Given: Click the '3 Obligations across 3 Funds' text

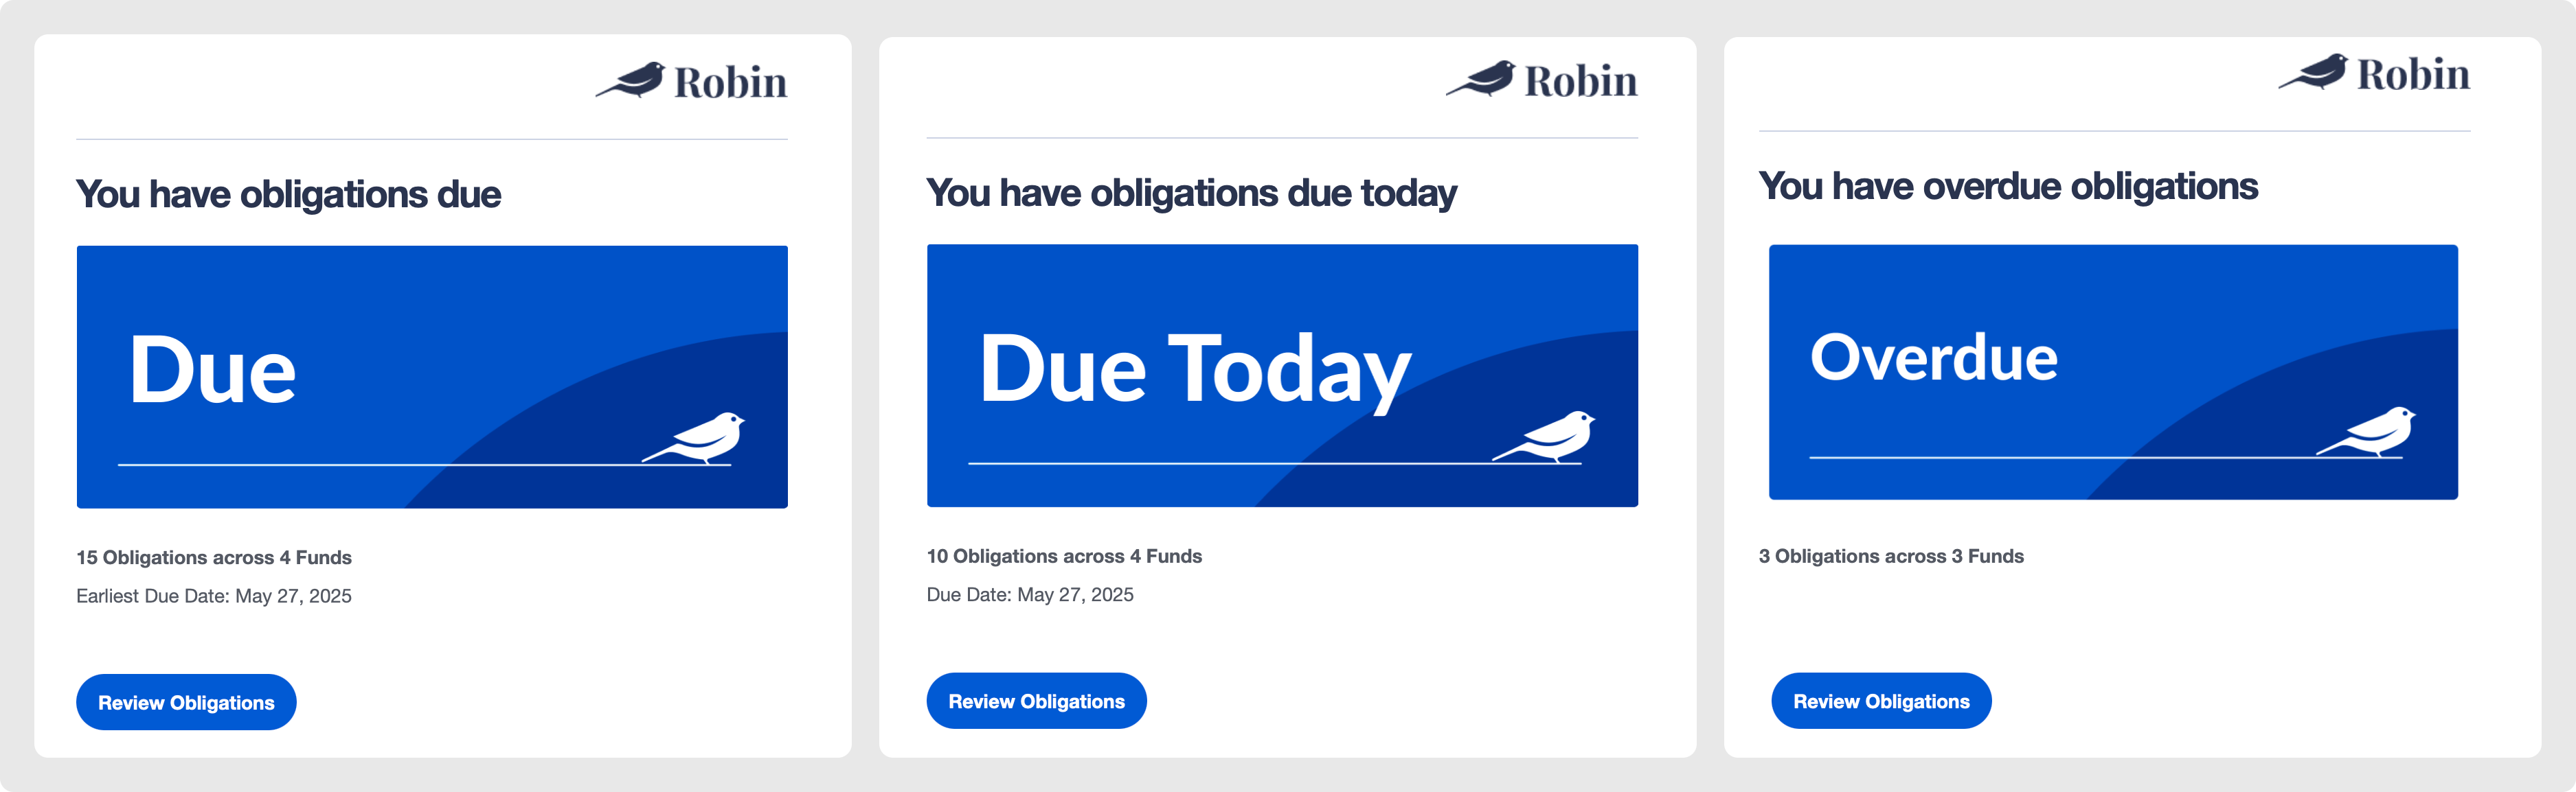Looking at the screenshot, I should 1891,557.
